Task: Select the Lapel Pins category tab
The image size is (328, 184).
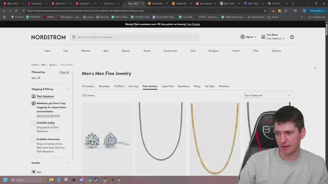Action: [x=168, y=86]
